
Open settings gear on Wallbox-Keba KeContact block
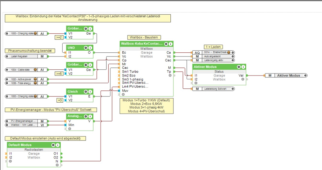166,44
